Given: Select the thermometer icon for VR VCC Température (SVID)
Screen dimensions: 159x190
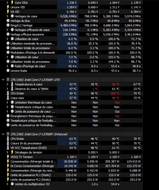Looking at the screenshot, I should [x=8, y=148].
